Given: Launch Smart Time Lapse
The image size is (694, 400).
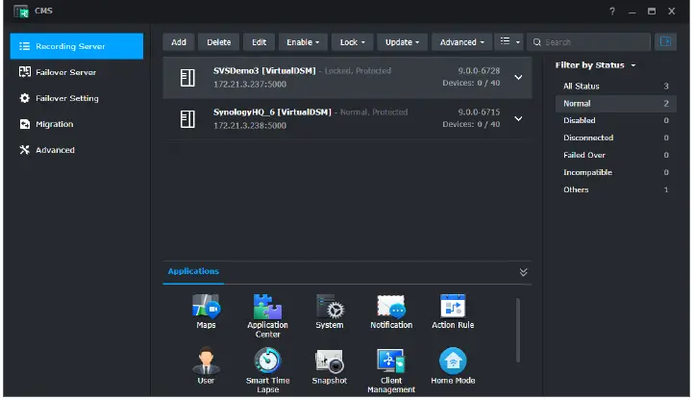Looking at the screenshot, I should point(268,370).
